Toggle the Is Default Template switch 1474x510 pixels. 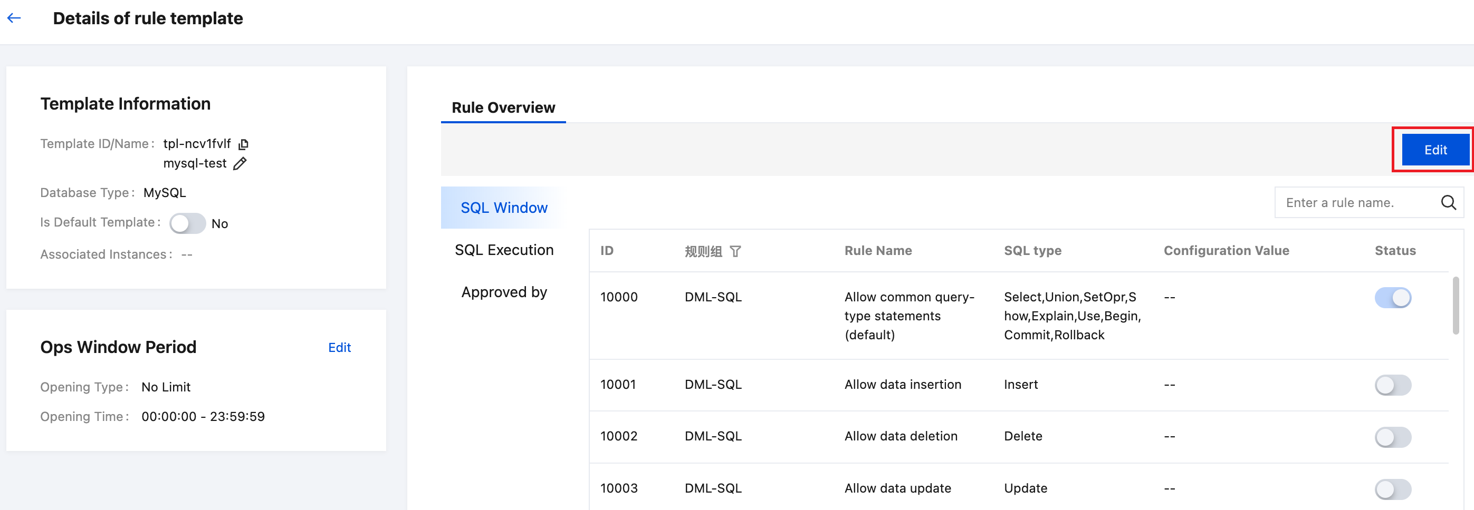tap(187, 223)
